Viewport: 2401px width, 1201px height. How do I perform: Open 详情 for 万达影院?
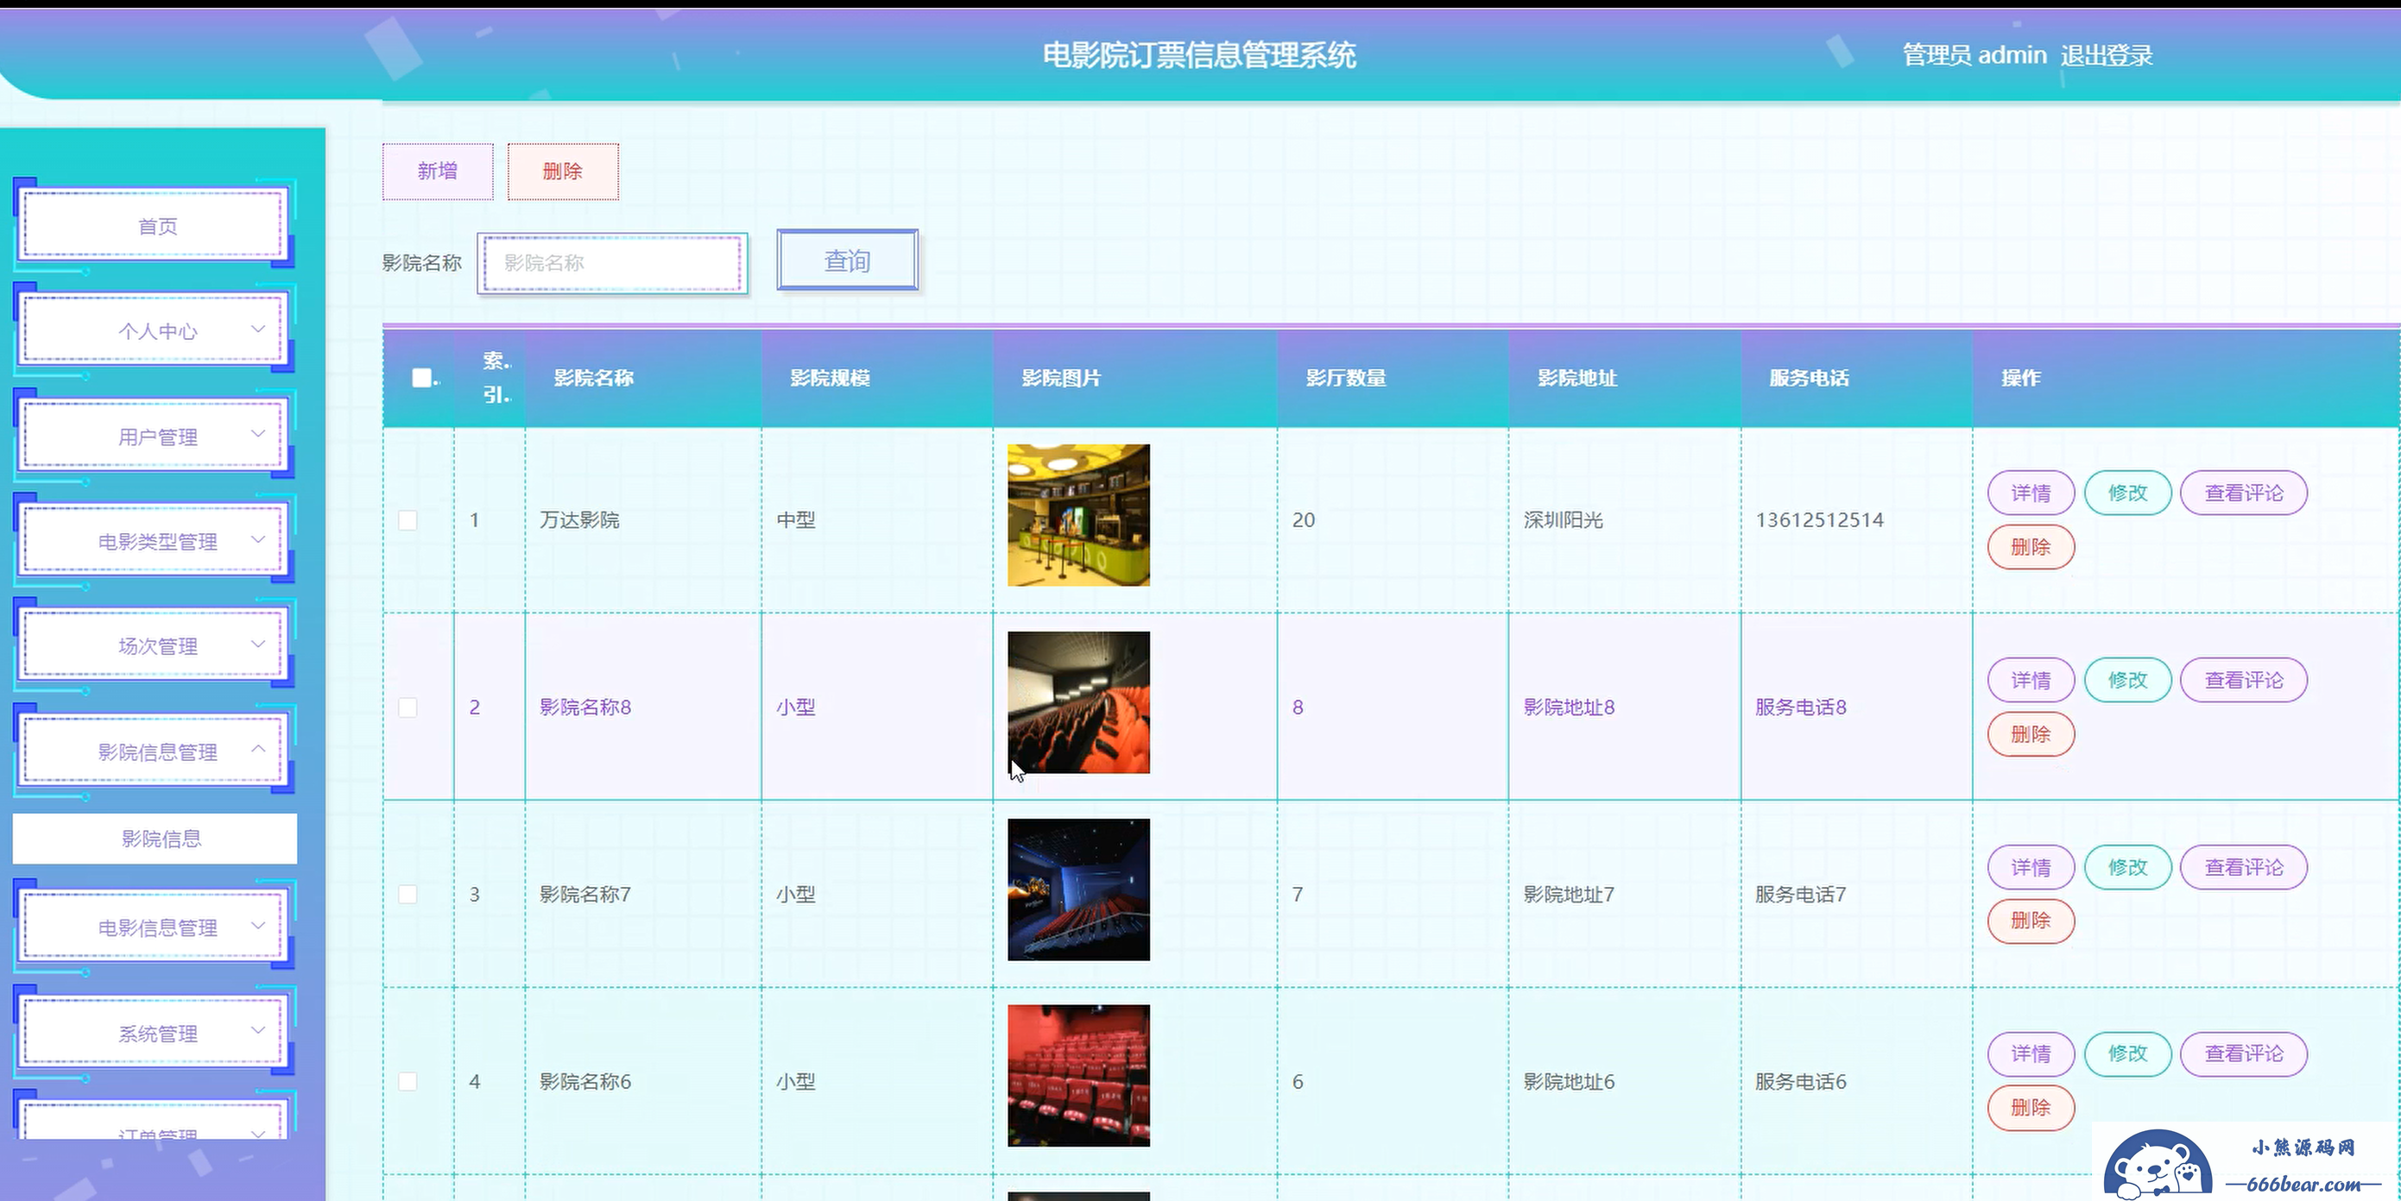(x=2031, y=493)
